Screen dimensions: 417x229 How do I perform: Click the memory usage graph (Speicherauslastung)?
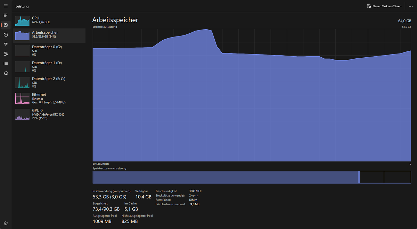click(252, 95)
